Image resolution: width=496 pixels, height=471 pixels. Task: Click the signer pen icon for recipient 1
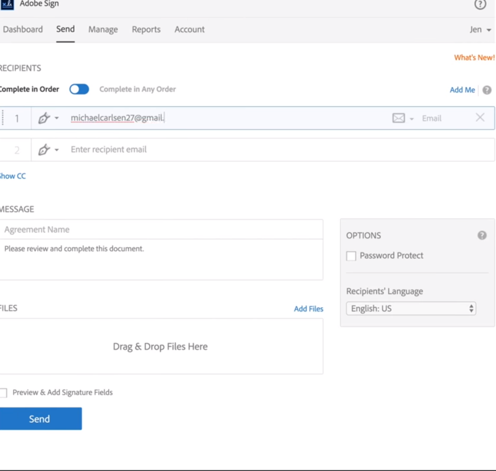click(44, 118)
